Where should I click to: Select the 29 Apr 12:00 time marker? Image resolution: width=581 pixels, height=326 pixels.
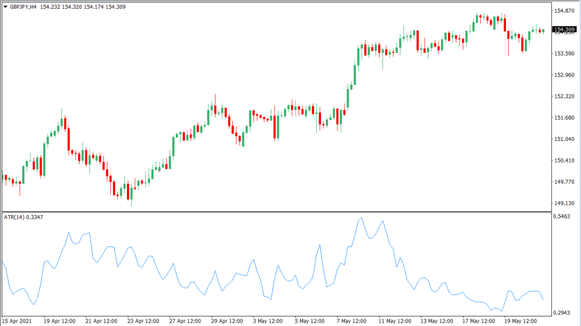click(228, 321)
